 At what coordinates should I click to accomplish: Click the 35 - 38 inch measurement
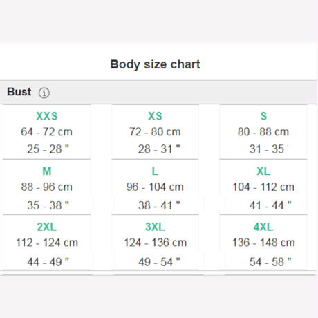(48, 205)
